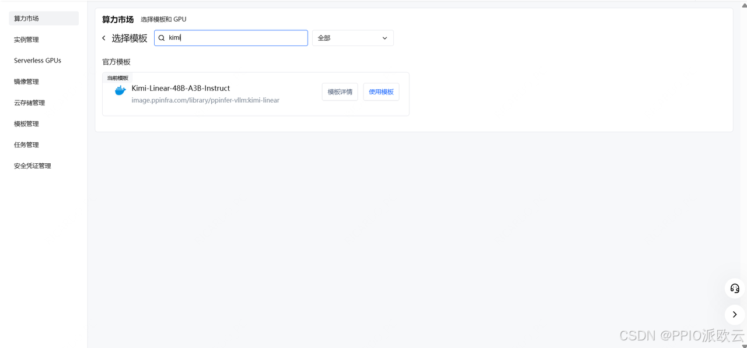Go back using the arrow beside 选择模板
This screenshot has height=348, width=747.
click(104, 38)
